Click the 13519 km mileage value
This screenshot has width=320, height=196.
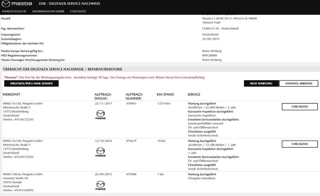[x=164, y=103]
